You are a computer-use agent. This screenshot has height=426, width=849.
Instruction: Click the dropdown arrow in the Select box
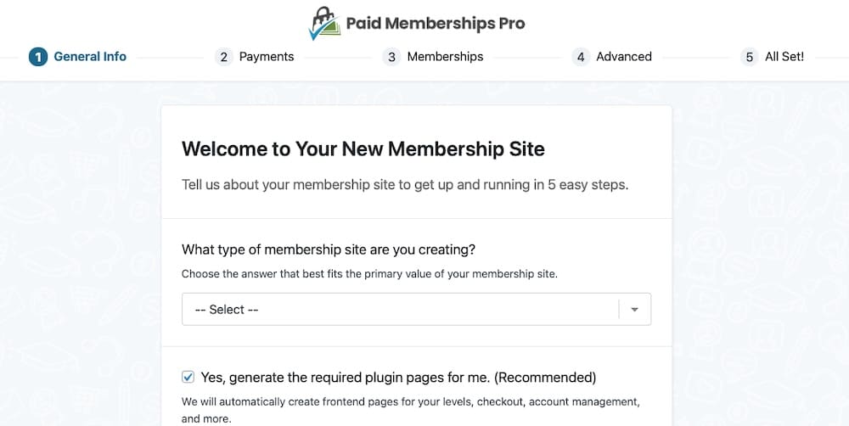634,310
